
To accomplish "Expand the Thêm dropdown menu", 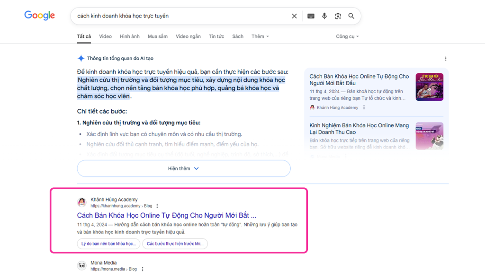I will tap(260, 36).
